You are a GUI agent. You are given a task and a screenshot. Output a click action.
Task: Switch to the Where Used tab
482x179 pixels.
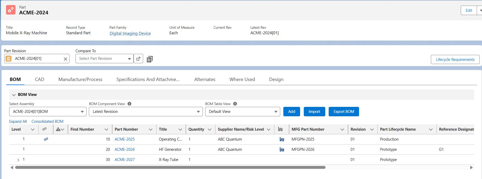[x=242, y=79]
